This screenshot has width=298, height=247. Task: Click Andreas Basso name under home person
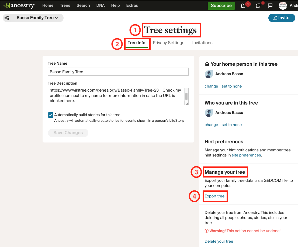[229, 74]
